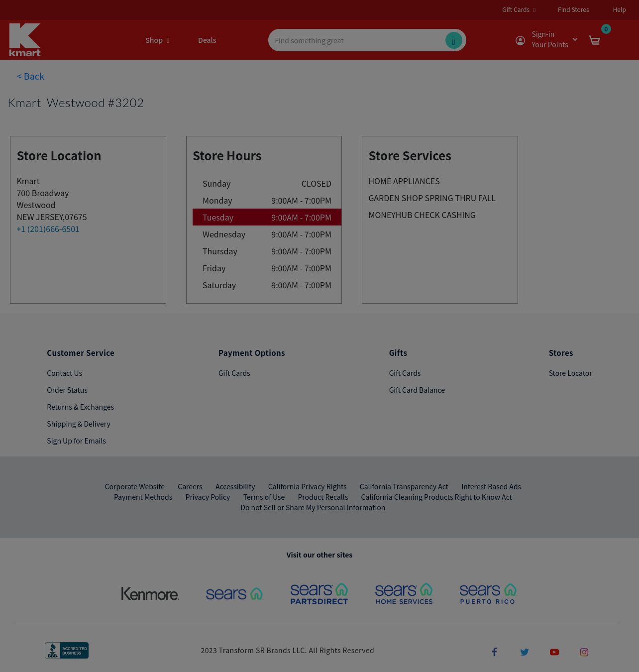Click the teal search button icon
This screenshot has height=672, width=639.
click(x=453, y=40)
